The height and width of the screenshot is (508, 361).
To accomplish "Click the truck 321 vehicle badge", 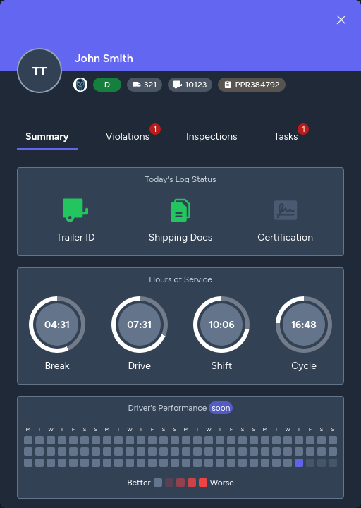I will click(x=145, y=85).
